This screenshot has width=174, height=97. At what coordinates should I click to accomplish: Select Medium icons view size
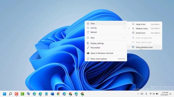(144, 29)
